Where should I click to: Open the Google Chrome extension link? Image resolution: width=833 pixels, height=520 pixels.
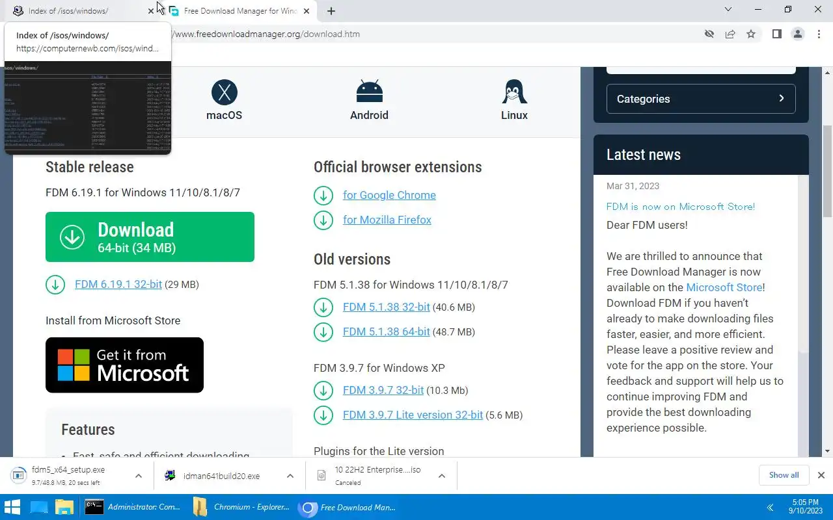point(389,195)
